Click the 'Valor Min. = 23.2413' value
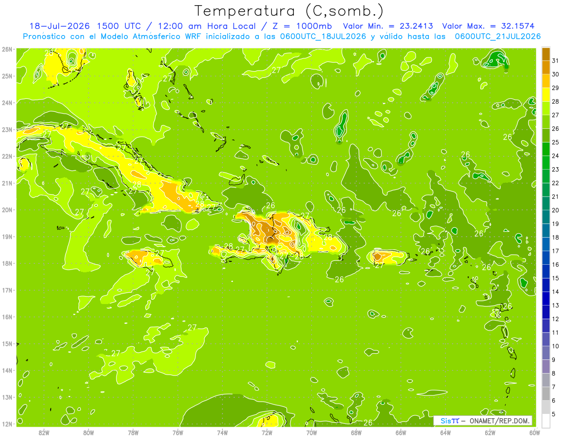This screenshot has height=439, width=568. (388, 26)
